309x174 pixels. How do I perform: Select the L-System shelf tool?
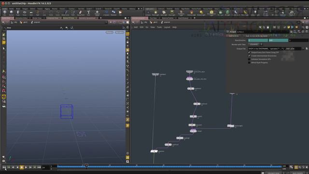pos(106,13)
